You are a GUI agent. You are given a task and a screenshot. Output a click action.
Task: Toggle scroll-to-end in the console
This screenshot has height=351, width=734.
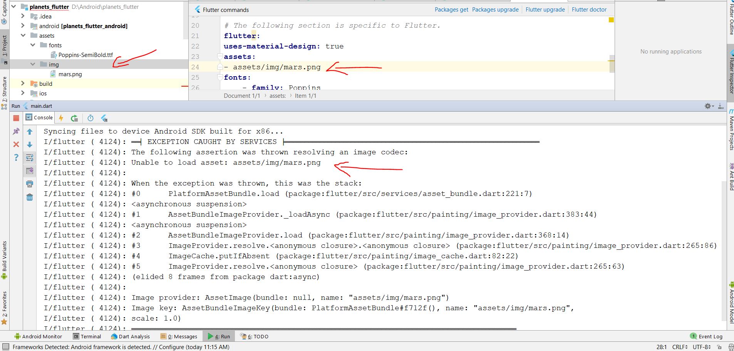click(30, 170)
